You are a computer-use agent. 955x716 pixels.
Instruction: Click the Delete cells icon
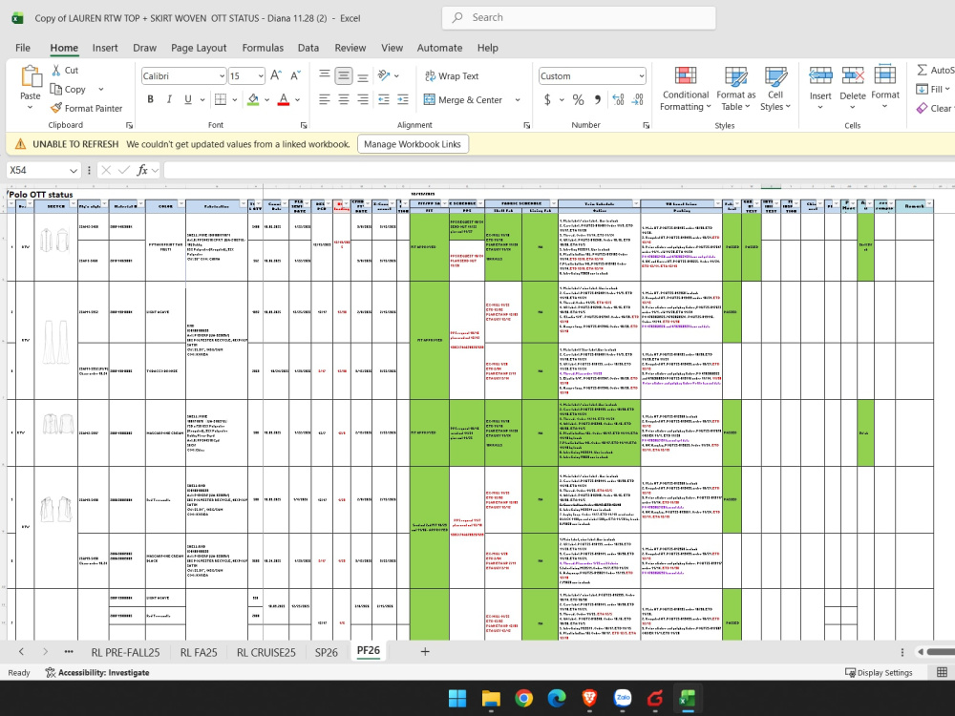pos(853,76)
